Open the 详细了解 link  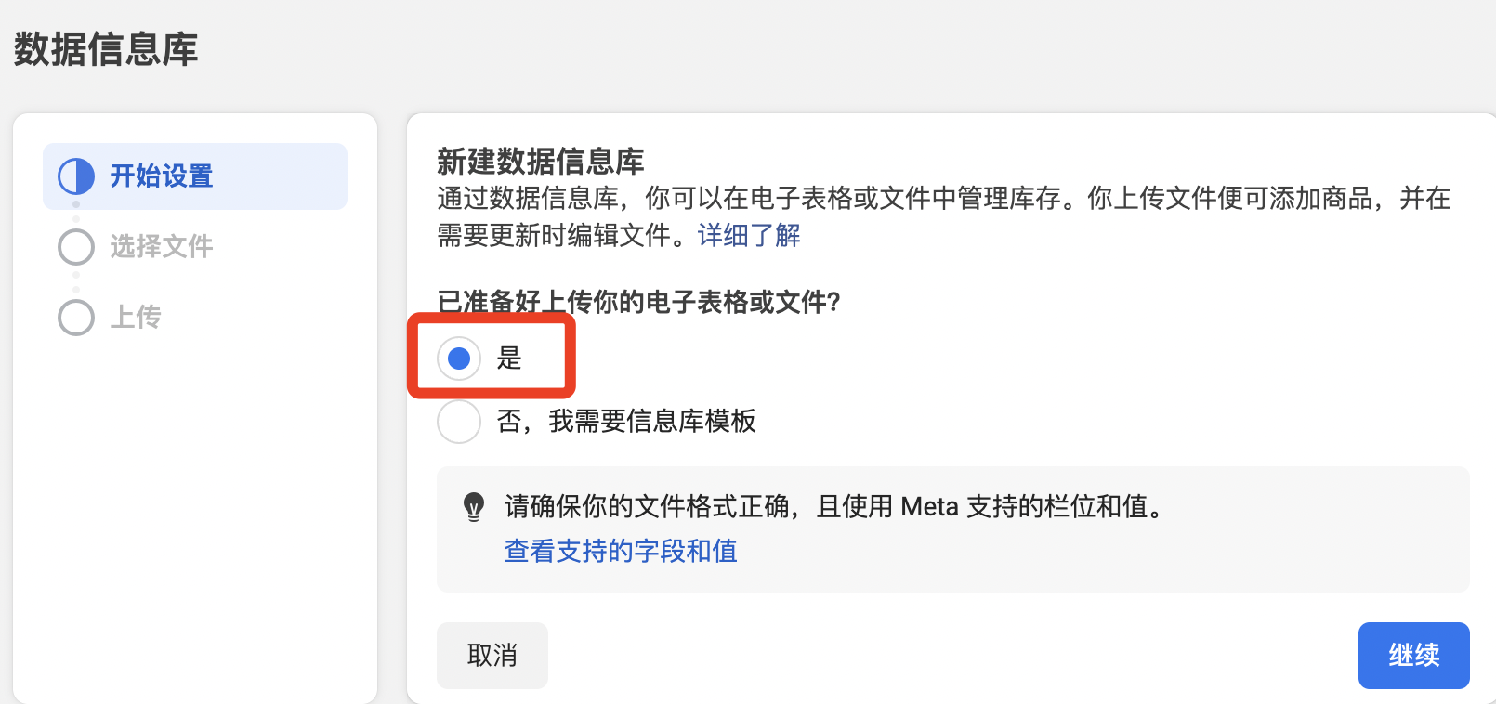(749, 236)
